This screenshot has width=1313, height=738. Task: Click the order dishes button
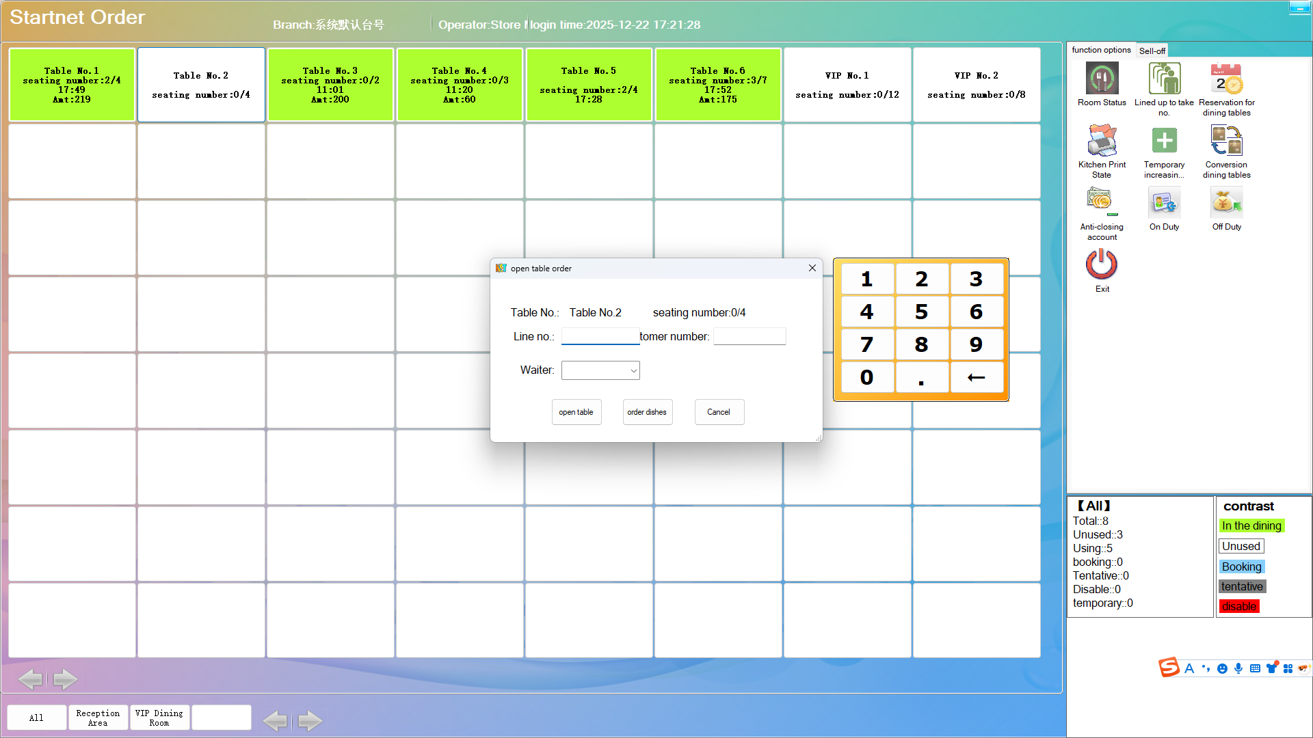point(647,412)
